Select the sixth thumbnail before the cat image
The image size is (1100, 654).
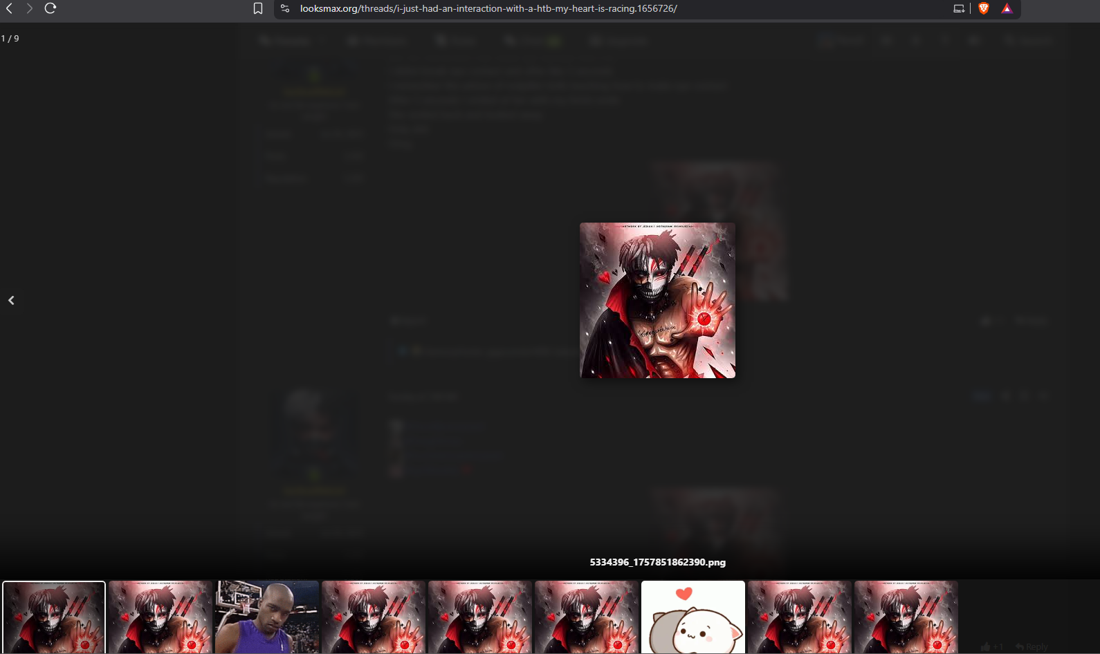point(587,617)
